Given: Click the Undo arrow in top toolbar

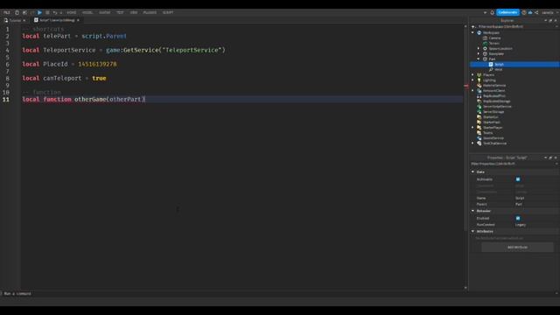Looking at the screenshot, I should pyautogui.click(x=54, y=12).
